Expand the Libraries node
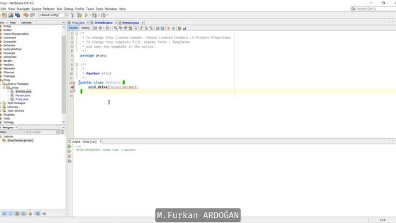Image resolution: width=396 pixels, height=223 pixels. [1, 107]
